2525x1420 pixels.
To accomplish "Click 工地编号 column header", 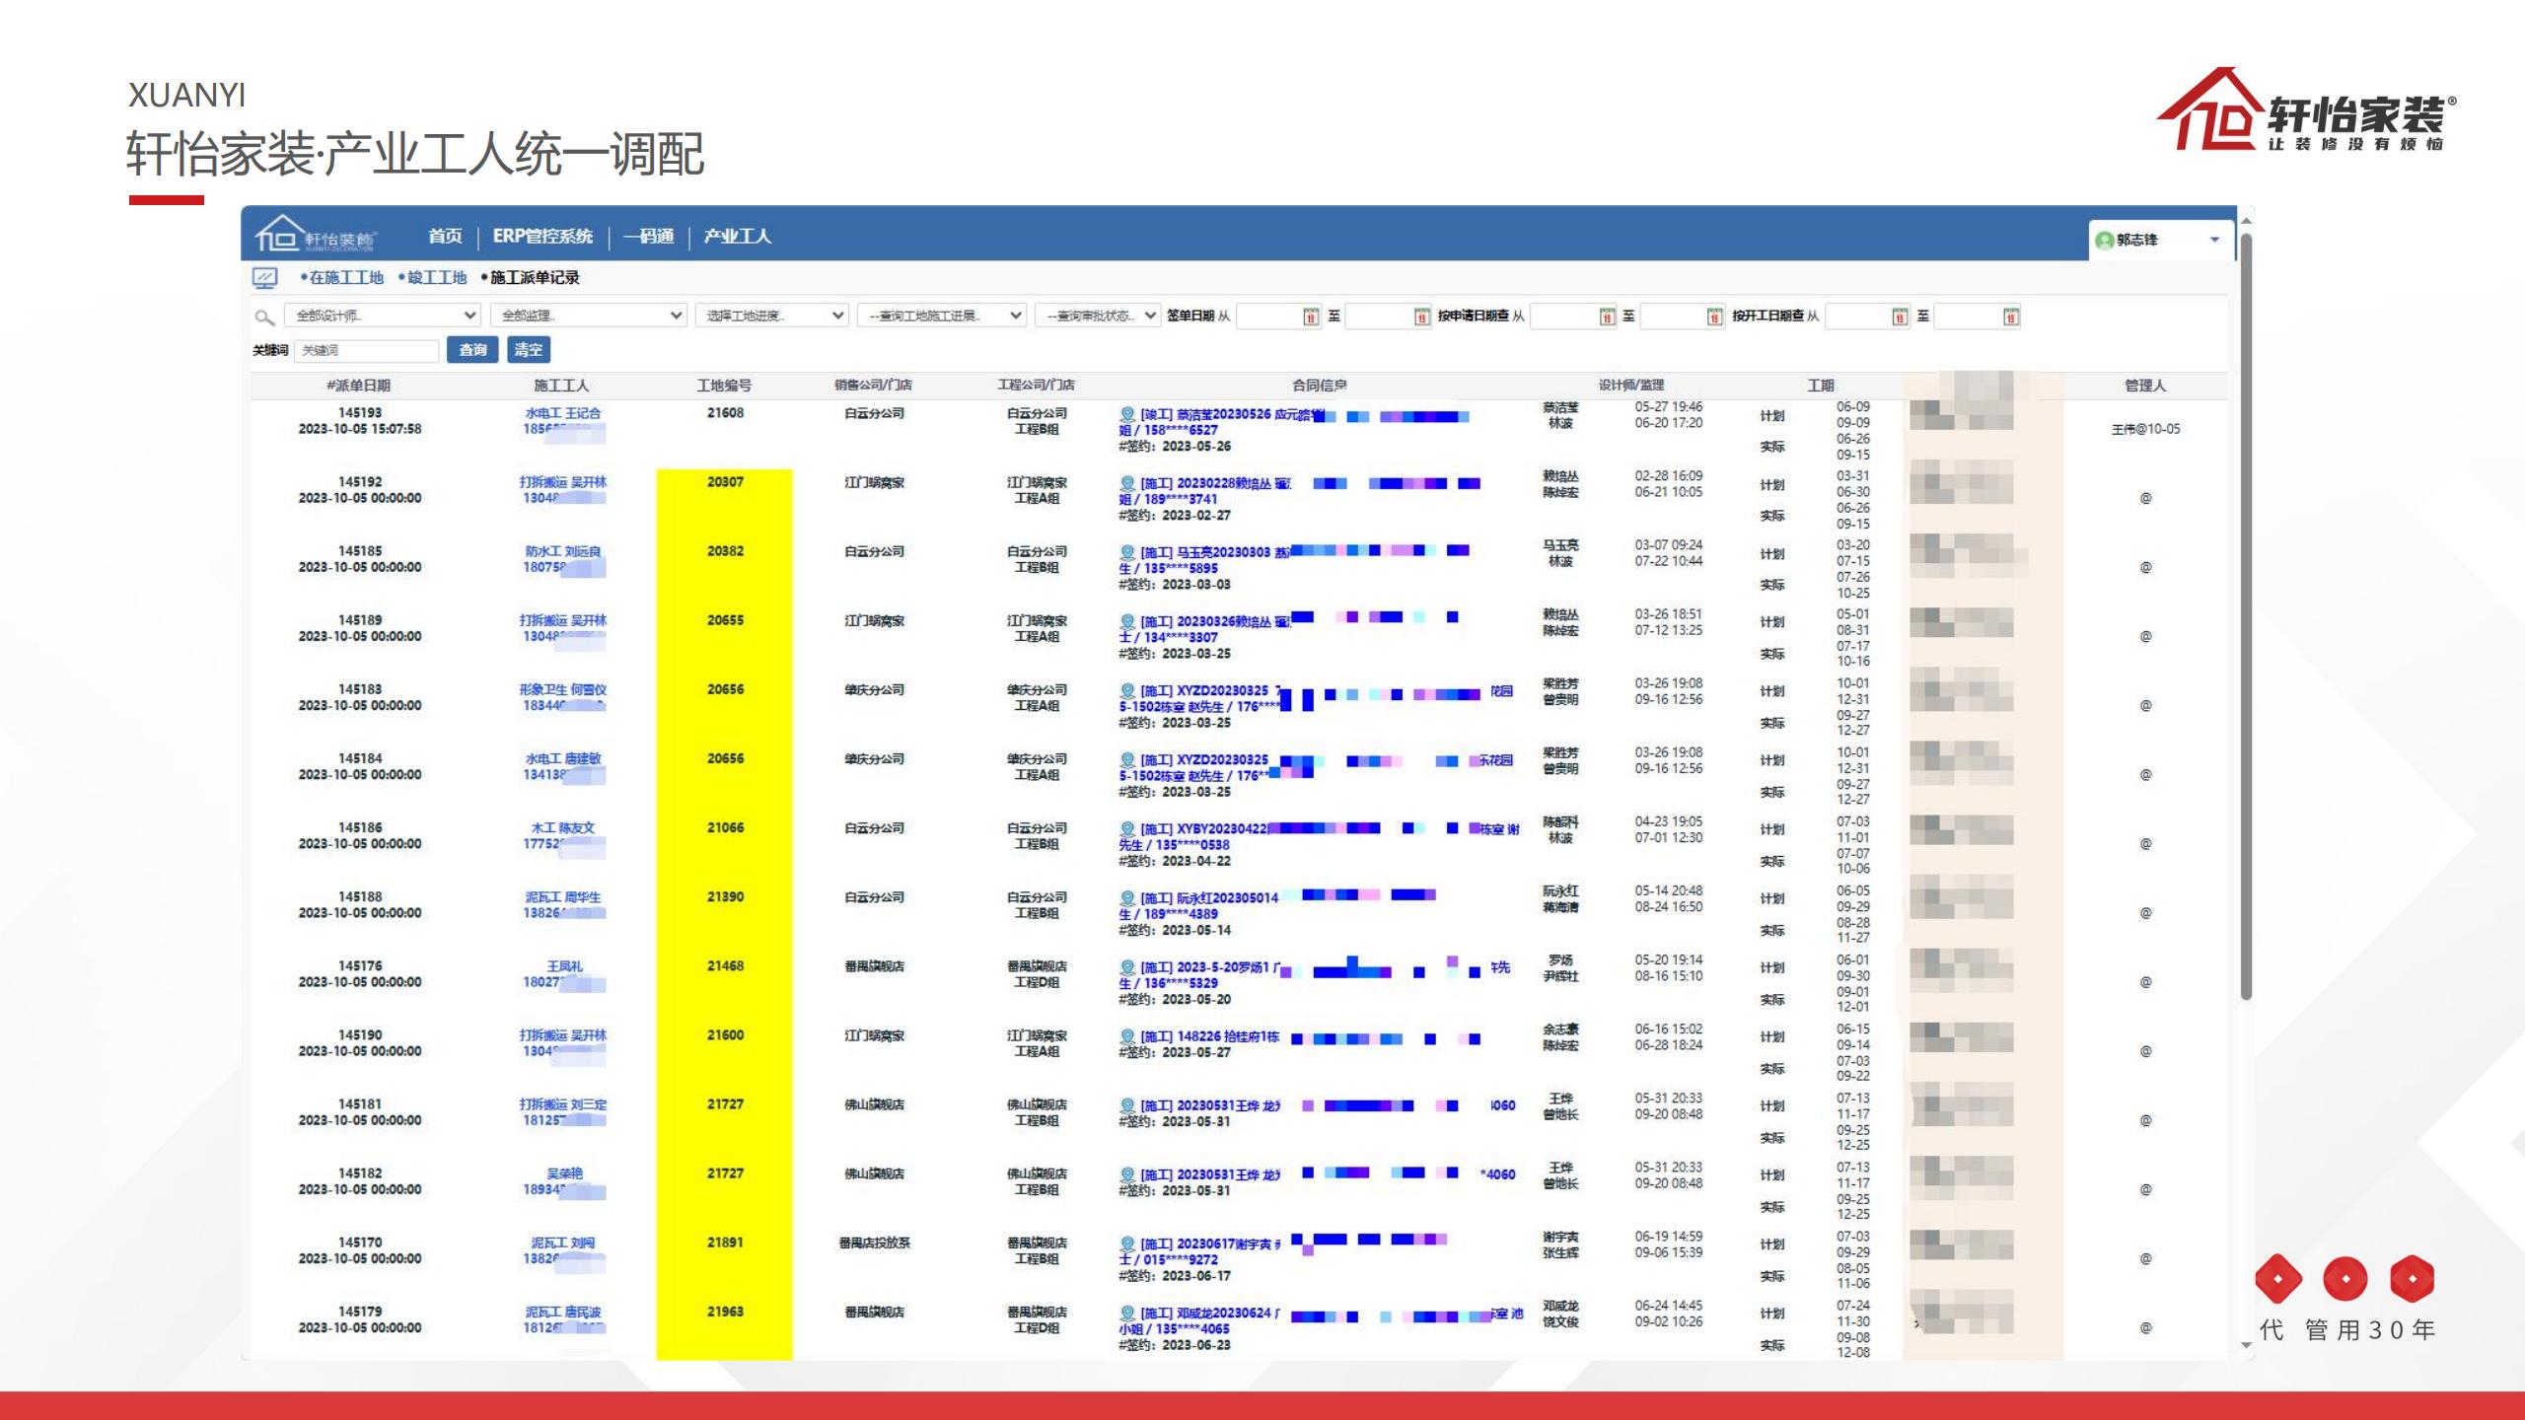I will pyautogui.click(x=724, y=386).
